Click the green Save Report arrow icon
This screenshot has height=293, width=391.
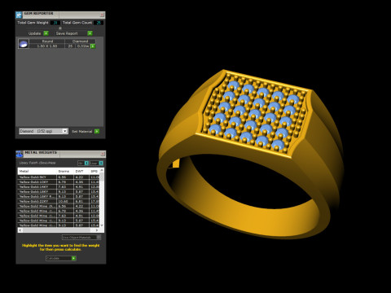[x=90, y=33]
